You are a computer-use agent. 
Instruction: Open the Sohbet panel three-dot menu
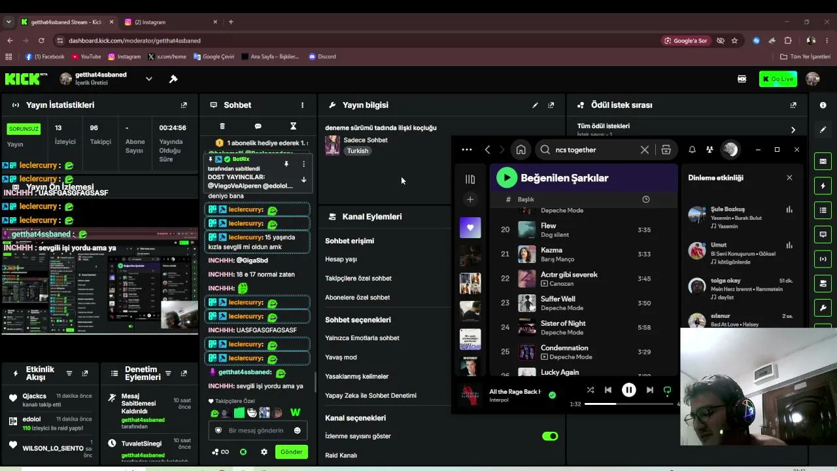302,105
